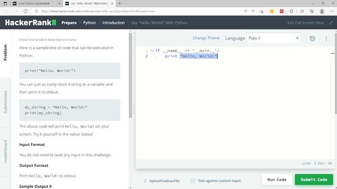This screenshot has width=337, height=189.
Task: Enable Test against custom input checkbox
Action: [193, 181]
